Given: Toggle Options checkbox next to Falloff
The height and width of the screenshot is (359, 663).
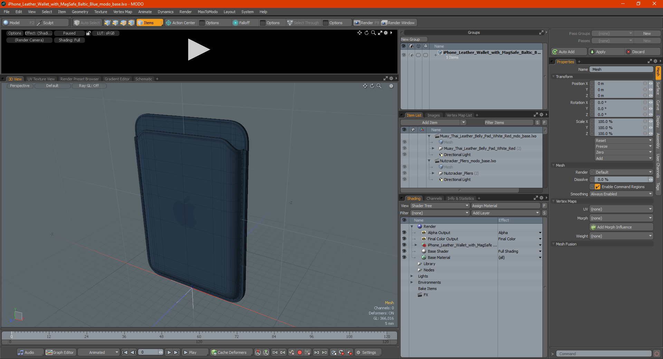Looking at the screenshot, I should pos(263,23).
